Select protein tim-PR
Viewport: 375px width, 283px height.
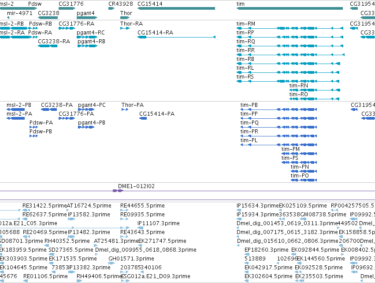278,136
